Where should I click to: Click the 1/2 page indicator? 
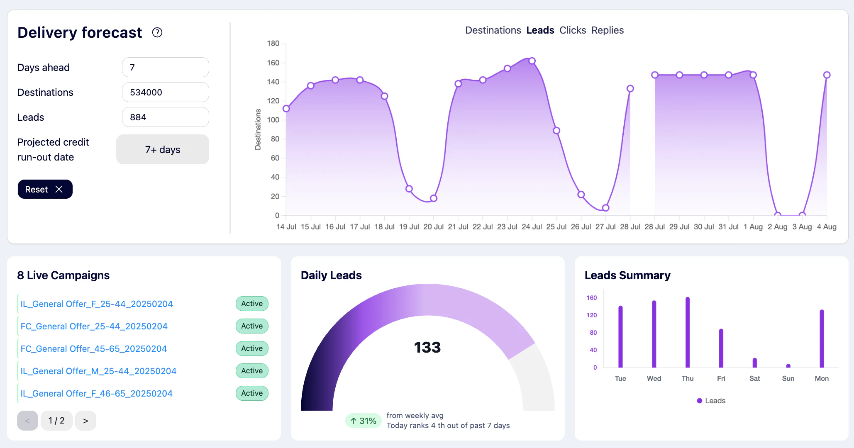[x=56, y=420]
